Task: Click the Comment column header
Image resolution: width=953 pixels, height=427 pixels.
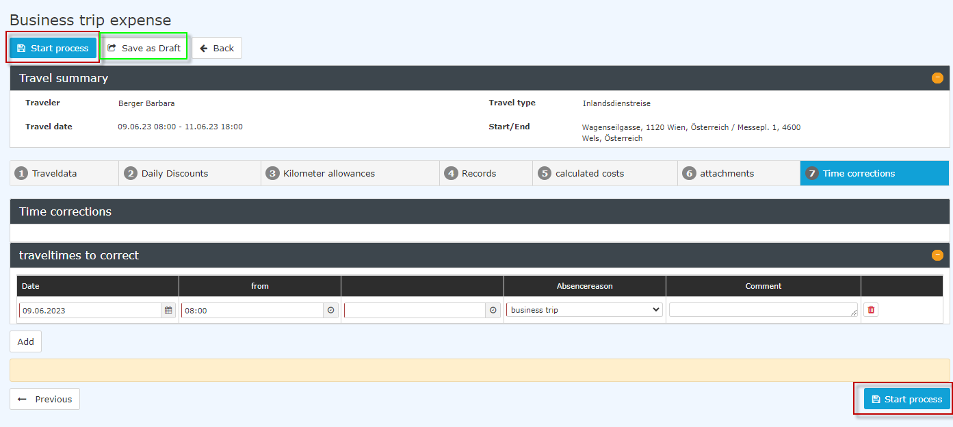Action: (x=763, y=286)
